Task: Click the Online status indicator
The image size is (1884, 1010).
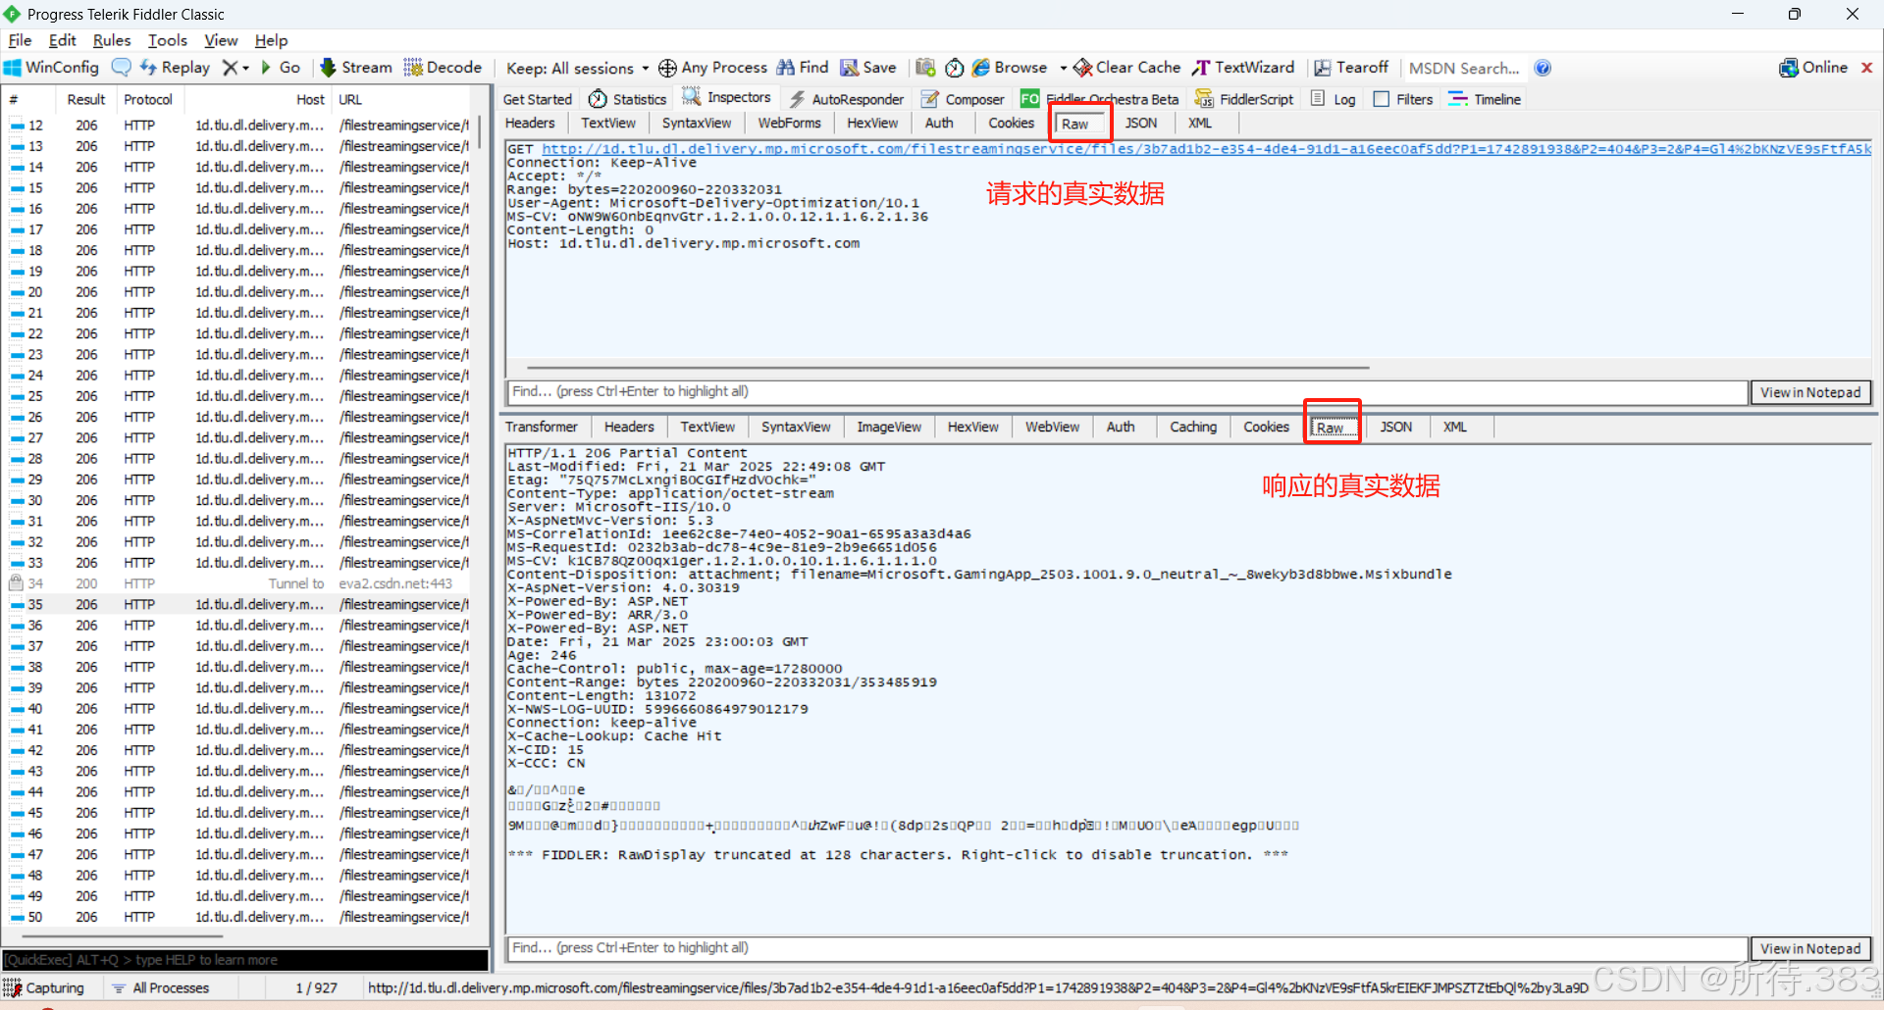Action: [1813, 68]
